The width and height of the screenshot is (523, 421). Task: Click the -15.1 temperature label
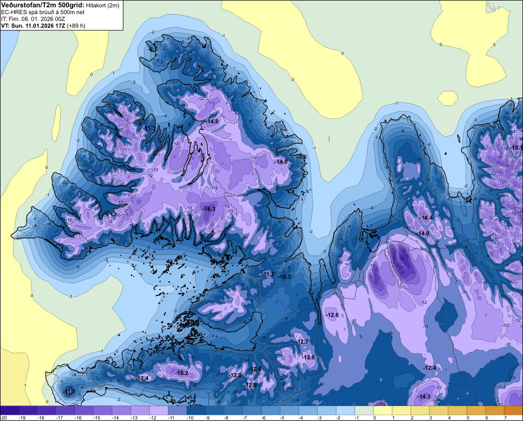click(x=517, y=148)
